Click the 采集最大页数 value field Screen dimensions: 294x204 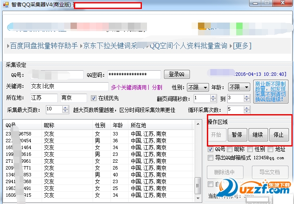[x=54, y=109]
